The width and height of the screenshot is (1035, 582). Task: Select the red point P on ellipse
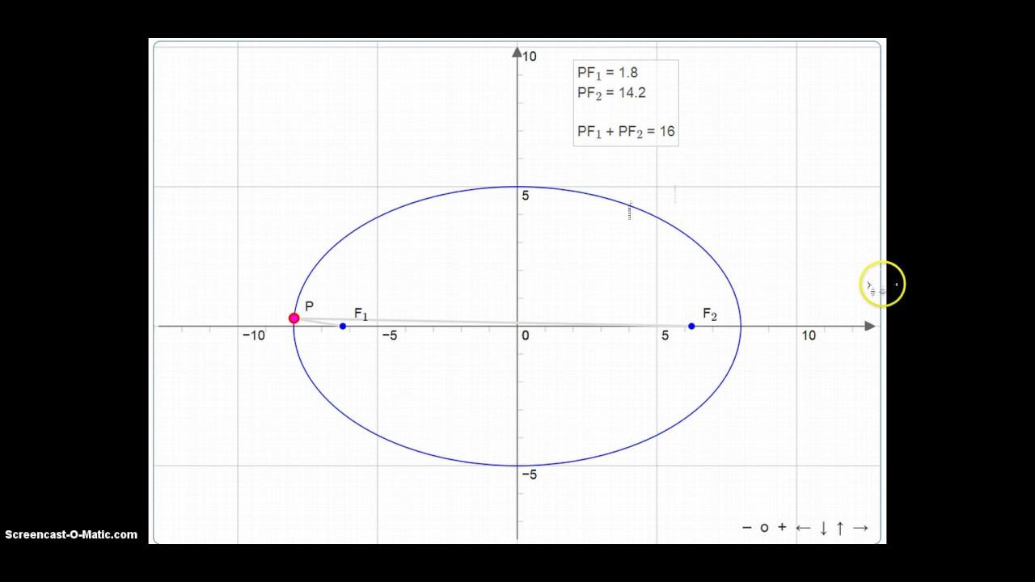pyautogui.click(x=294, y=318)
